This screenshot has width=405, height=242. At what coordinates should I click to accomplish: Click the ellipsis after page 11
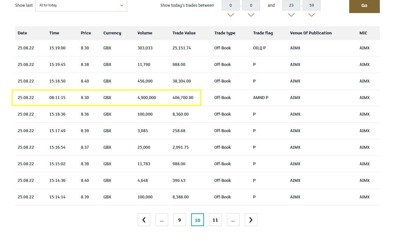pyautogui.click(x=233, y=220)
